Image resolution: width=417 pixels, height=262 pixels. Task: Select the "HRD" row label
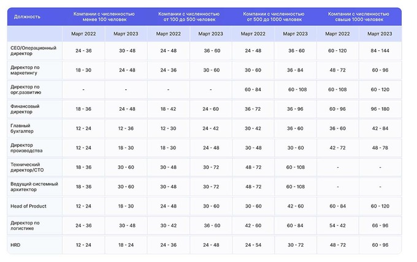coord(16,245)
